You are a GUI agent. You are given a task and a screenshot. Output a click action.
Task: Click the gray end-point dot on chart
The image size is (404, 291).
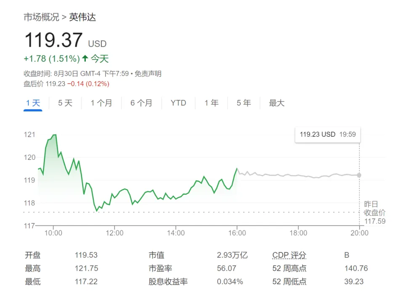click(359, 175)
